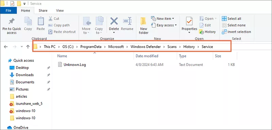Switch to the View tab
Screen dimensions: 272x130
point(60,11)
